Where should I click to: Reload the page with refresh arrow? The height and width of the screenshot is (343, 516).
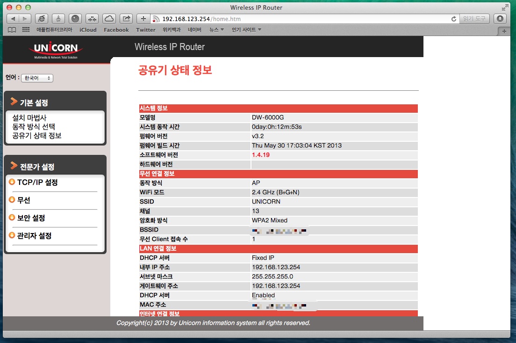click(x=454, y=19)
